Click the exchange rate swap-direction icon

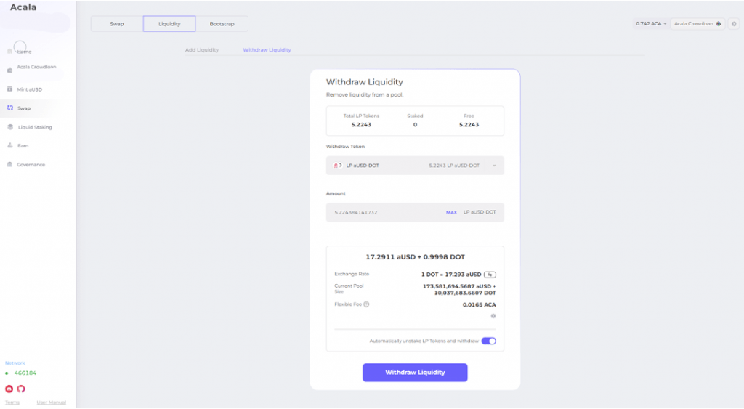click(490, 275)
